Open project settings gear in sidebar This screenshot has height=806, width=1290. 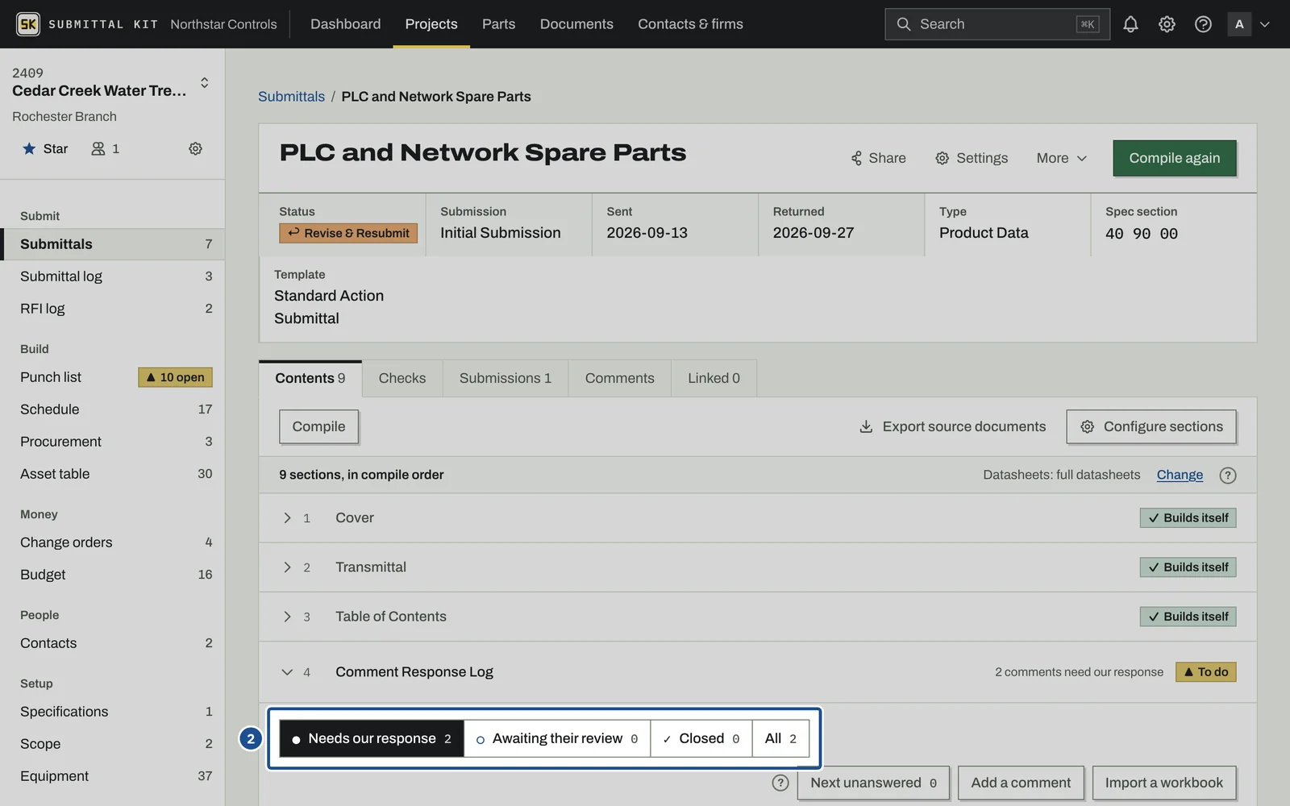195,148
